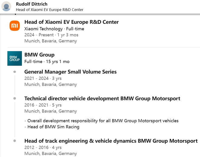The image size is (200, 157).
Task: Click the header headline under Rudolf Dittrich's name
Action: [49, 10]
